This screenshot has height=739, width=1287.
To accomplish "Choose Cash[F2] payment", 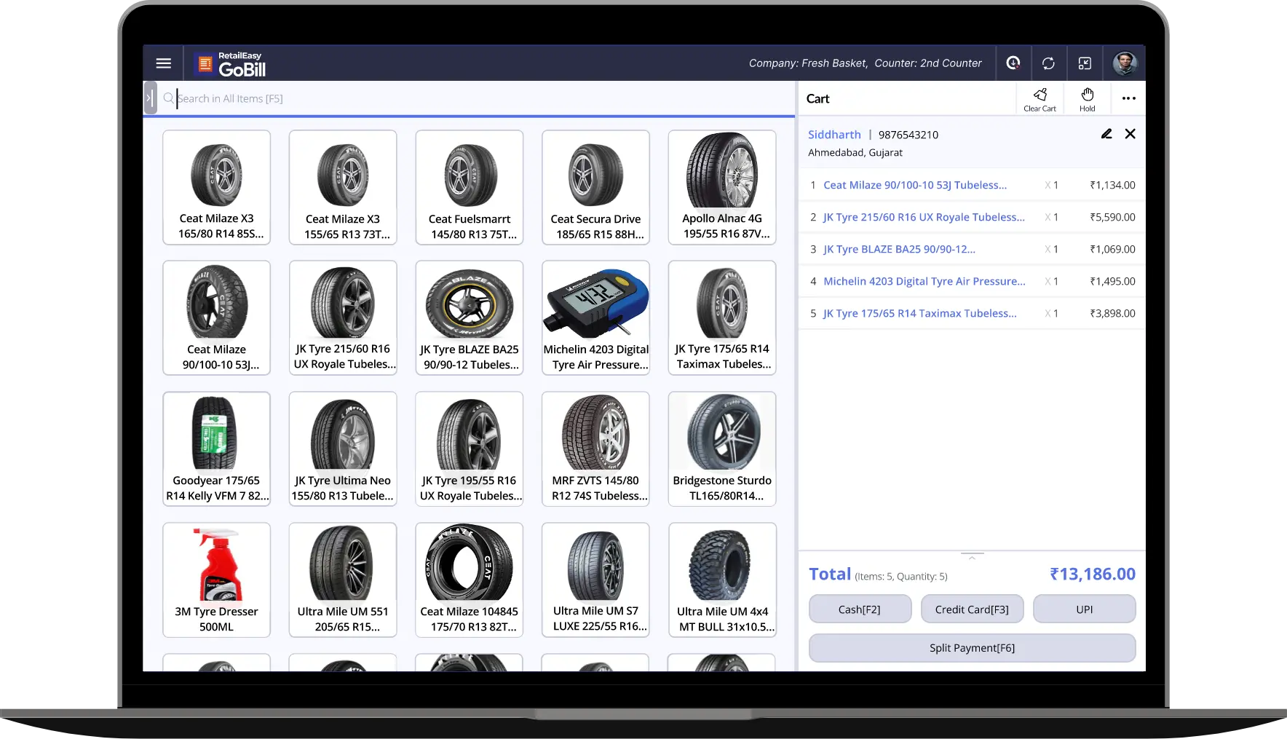I will pos(860,609).
